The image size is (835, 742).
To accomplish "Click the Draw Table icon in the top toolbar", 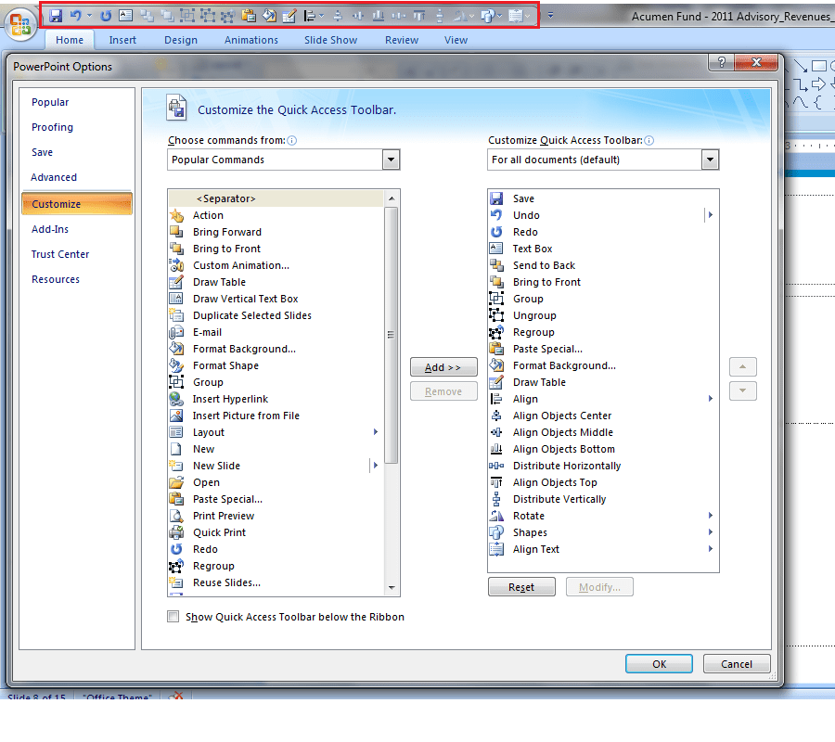I will (289, 16).
